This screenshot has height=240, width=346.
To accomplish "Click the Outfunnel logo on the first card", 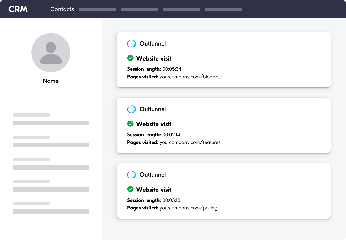I will click(x=132, y=43).
